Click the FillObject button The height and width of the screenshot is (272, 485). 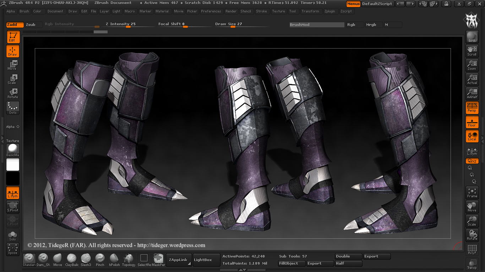(x=291, y=263)
